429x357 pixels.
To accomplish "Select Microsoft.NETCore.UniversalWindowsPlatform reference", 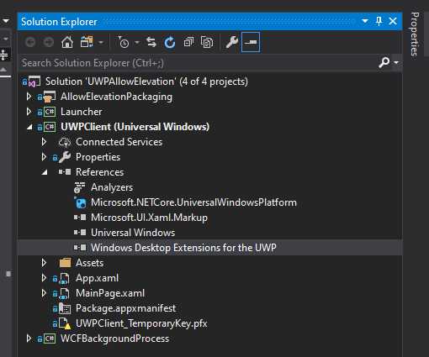I will [x=193, y=202].
